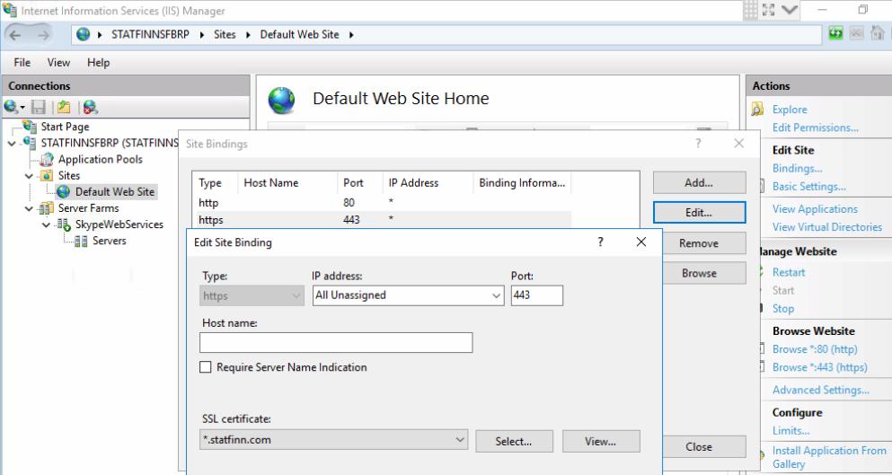This screenshot has height=475, width=892.
Task: Open the SSL certificate dropdown
Action: (460, 440)
